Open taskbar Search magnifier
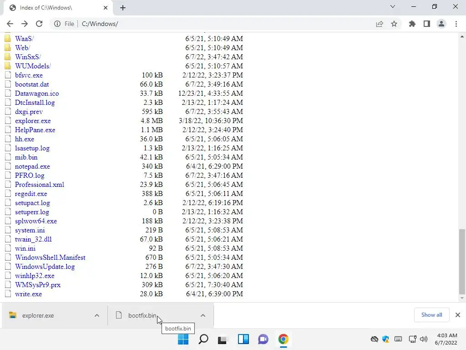The width and height of the screenshot is (466, 350). (203, 339)
